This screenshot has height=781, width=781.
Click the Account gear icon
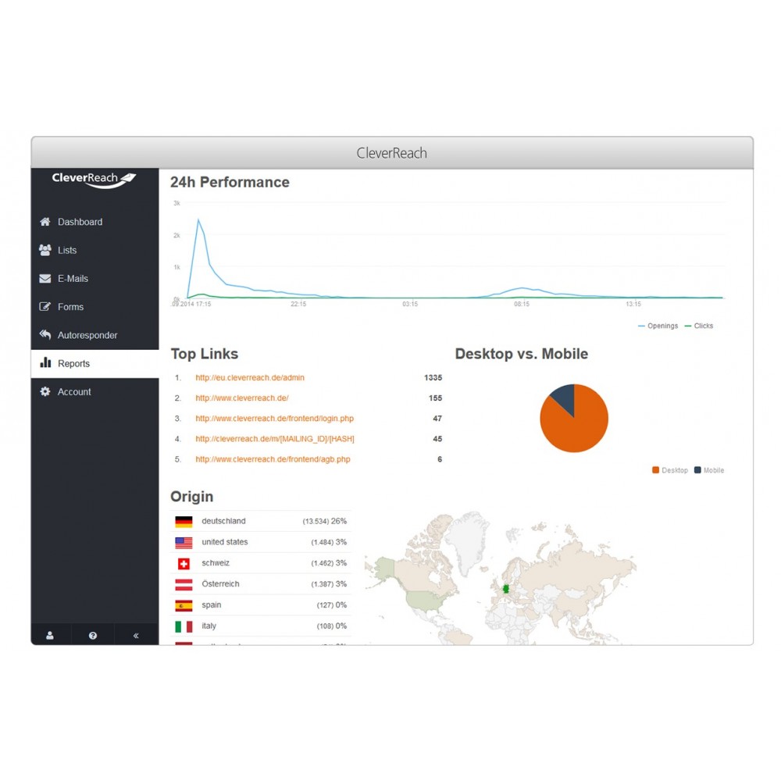click(x=45, y=391)
